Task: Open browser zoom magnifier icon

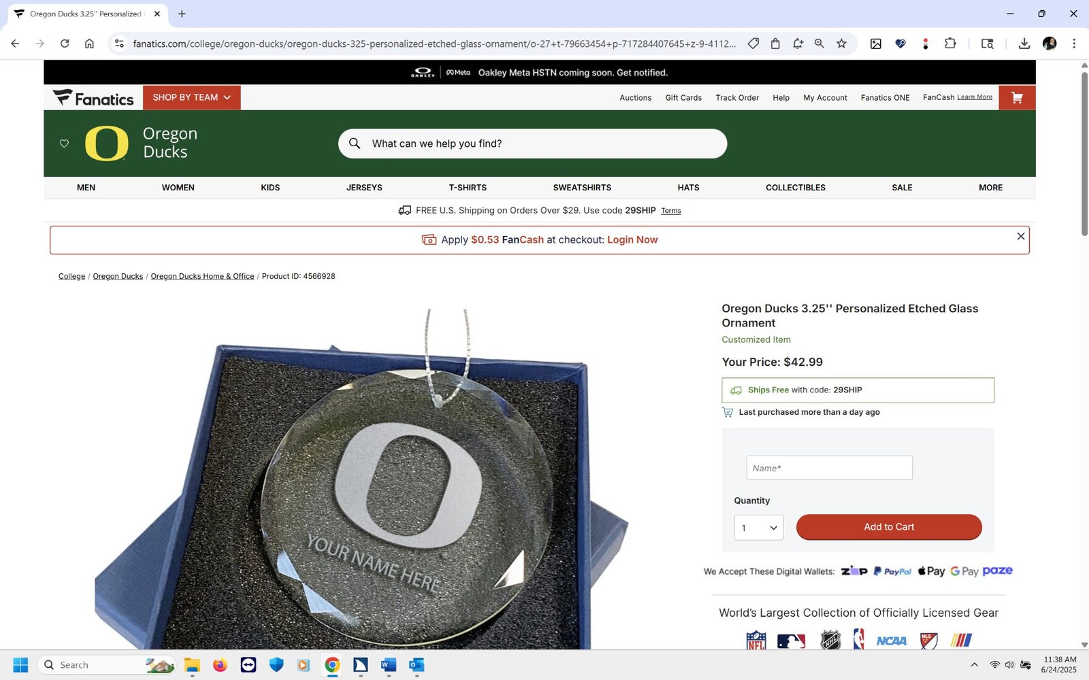Action: [x=819, y=44]
